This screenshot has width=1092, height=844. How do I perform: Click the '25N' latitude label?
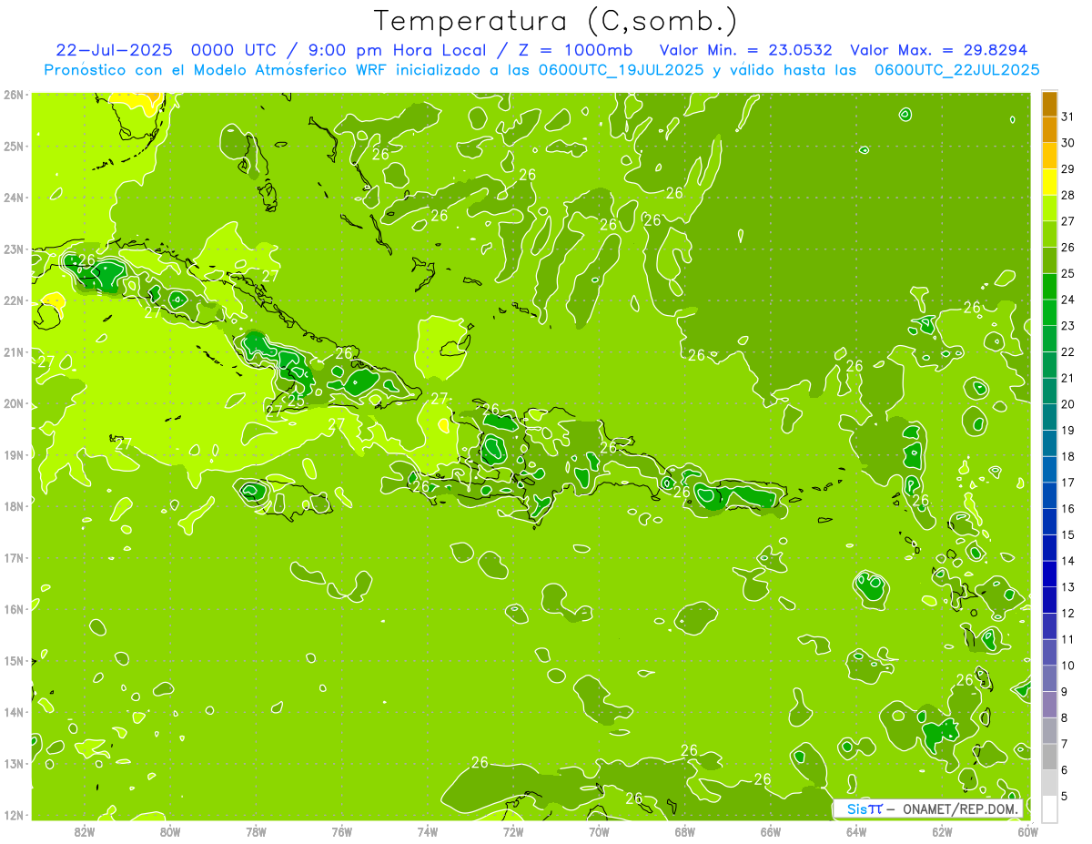click(14, 147)
